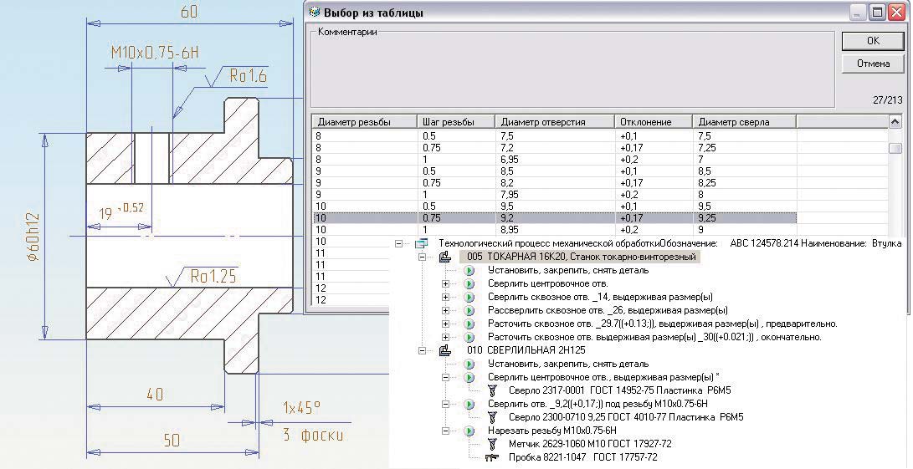Click the machine icon for operation 010 СВЕРЛИЛЬНАЯ
Image resolution: width=913 pixels, height=469 pixels.
[x=445, y=350]
